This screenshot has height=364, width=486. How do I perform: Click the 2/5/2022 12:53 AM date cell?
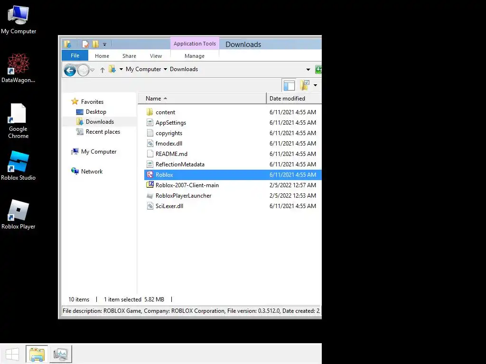(293, 196)
